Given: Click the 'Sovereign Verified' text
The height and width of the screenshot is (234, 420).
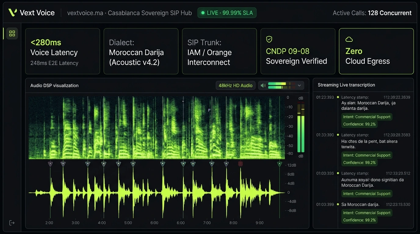Looking at the screenshot, I should pos(296,61).
